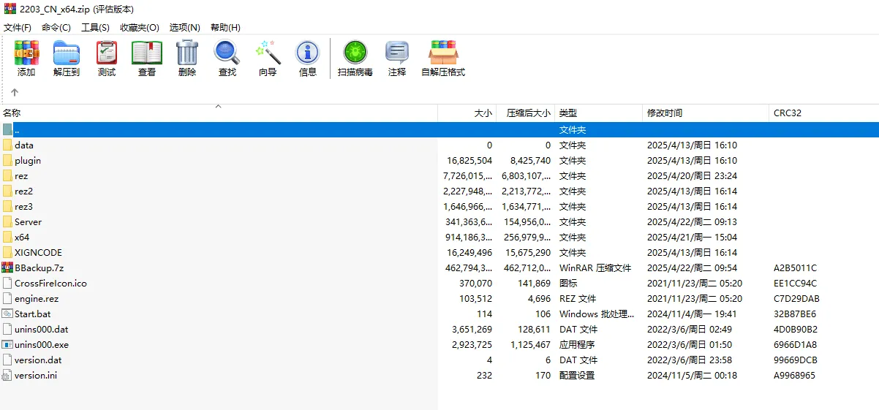Open the Favorites (收藏夹) menu

(140, 27)
